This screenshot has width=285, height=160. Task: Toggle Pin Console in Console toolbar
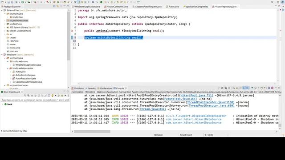point(252,88)
